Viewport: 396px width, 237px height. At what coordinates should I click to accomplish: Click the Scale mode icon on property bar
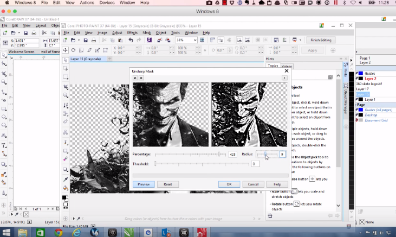tap(81, 50)
